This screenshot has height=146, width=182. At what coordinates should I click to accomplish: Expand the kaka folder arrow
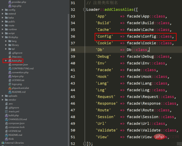click(x=3, y=18)
